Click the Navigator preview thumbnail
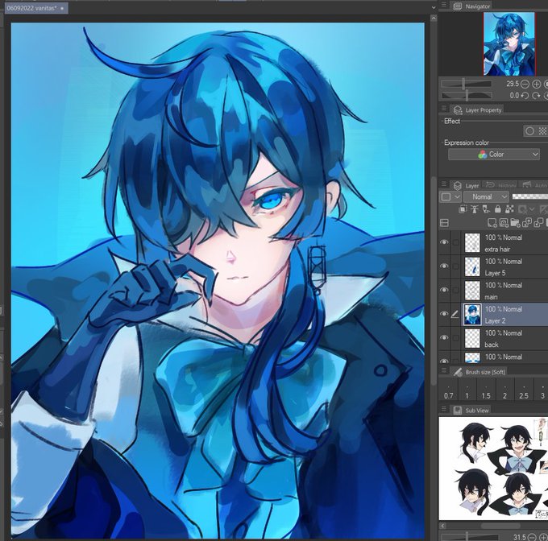The height and width of the screenshot is (541, 548). pyautogui.click(x=509, y=44)
